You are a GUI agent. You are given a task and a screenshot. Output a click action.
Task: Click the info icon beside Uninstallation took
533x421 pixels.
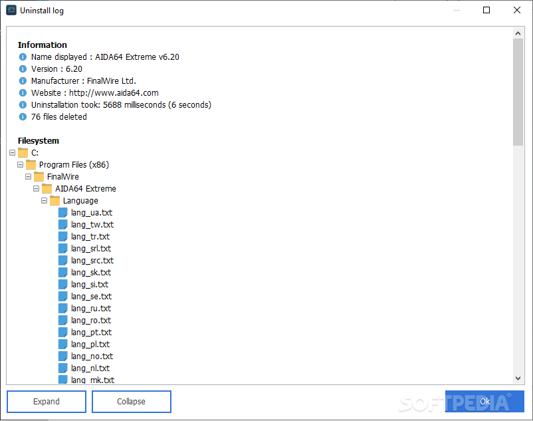point(23,104)
